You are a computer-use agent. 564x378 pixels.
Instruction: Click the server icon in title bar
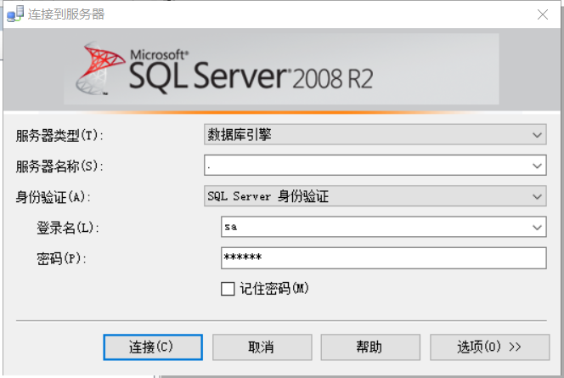click(15, 14)
